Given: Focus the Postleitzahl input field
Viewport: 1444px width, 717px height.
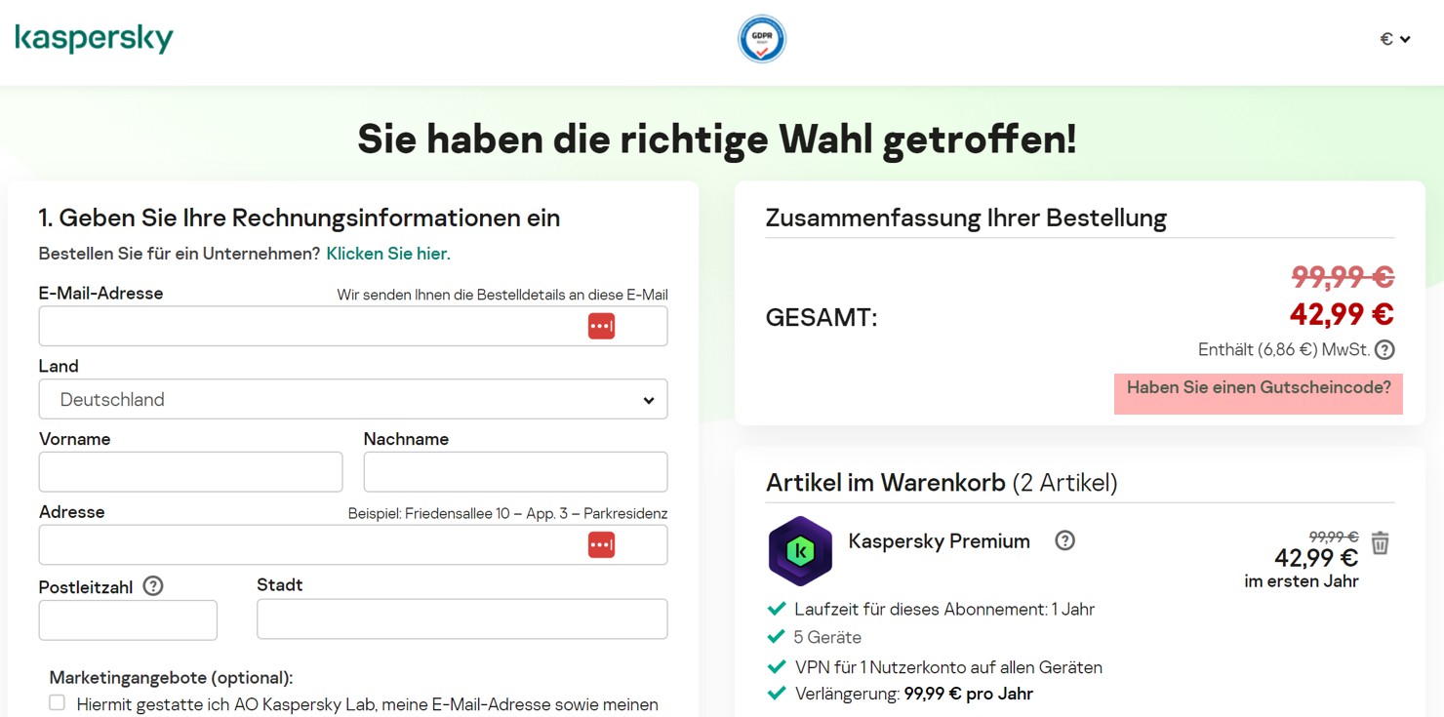Looking at the screenshot, I should coord(128,620).
